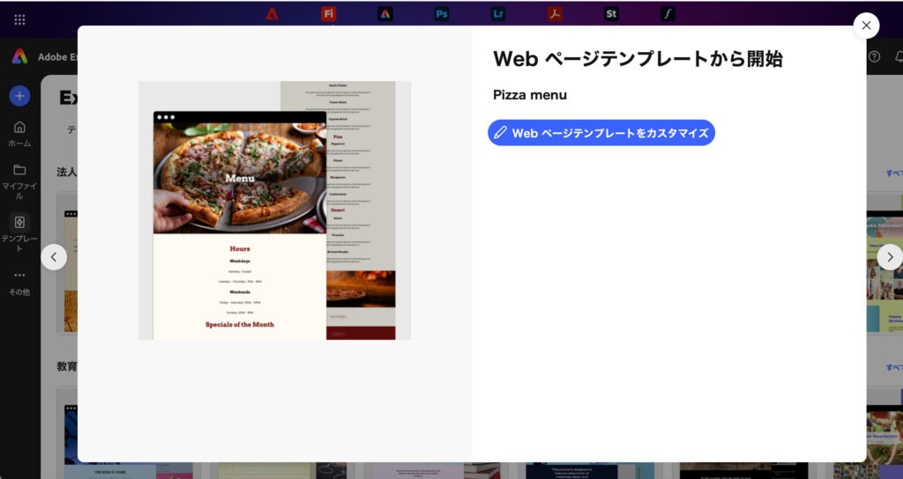Viewport: 903px width, 479px height.
Task: Open the Photoshop (Ps) icon
Action: (x=442, y=14)
